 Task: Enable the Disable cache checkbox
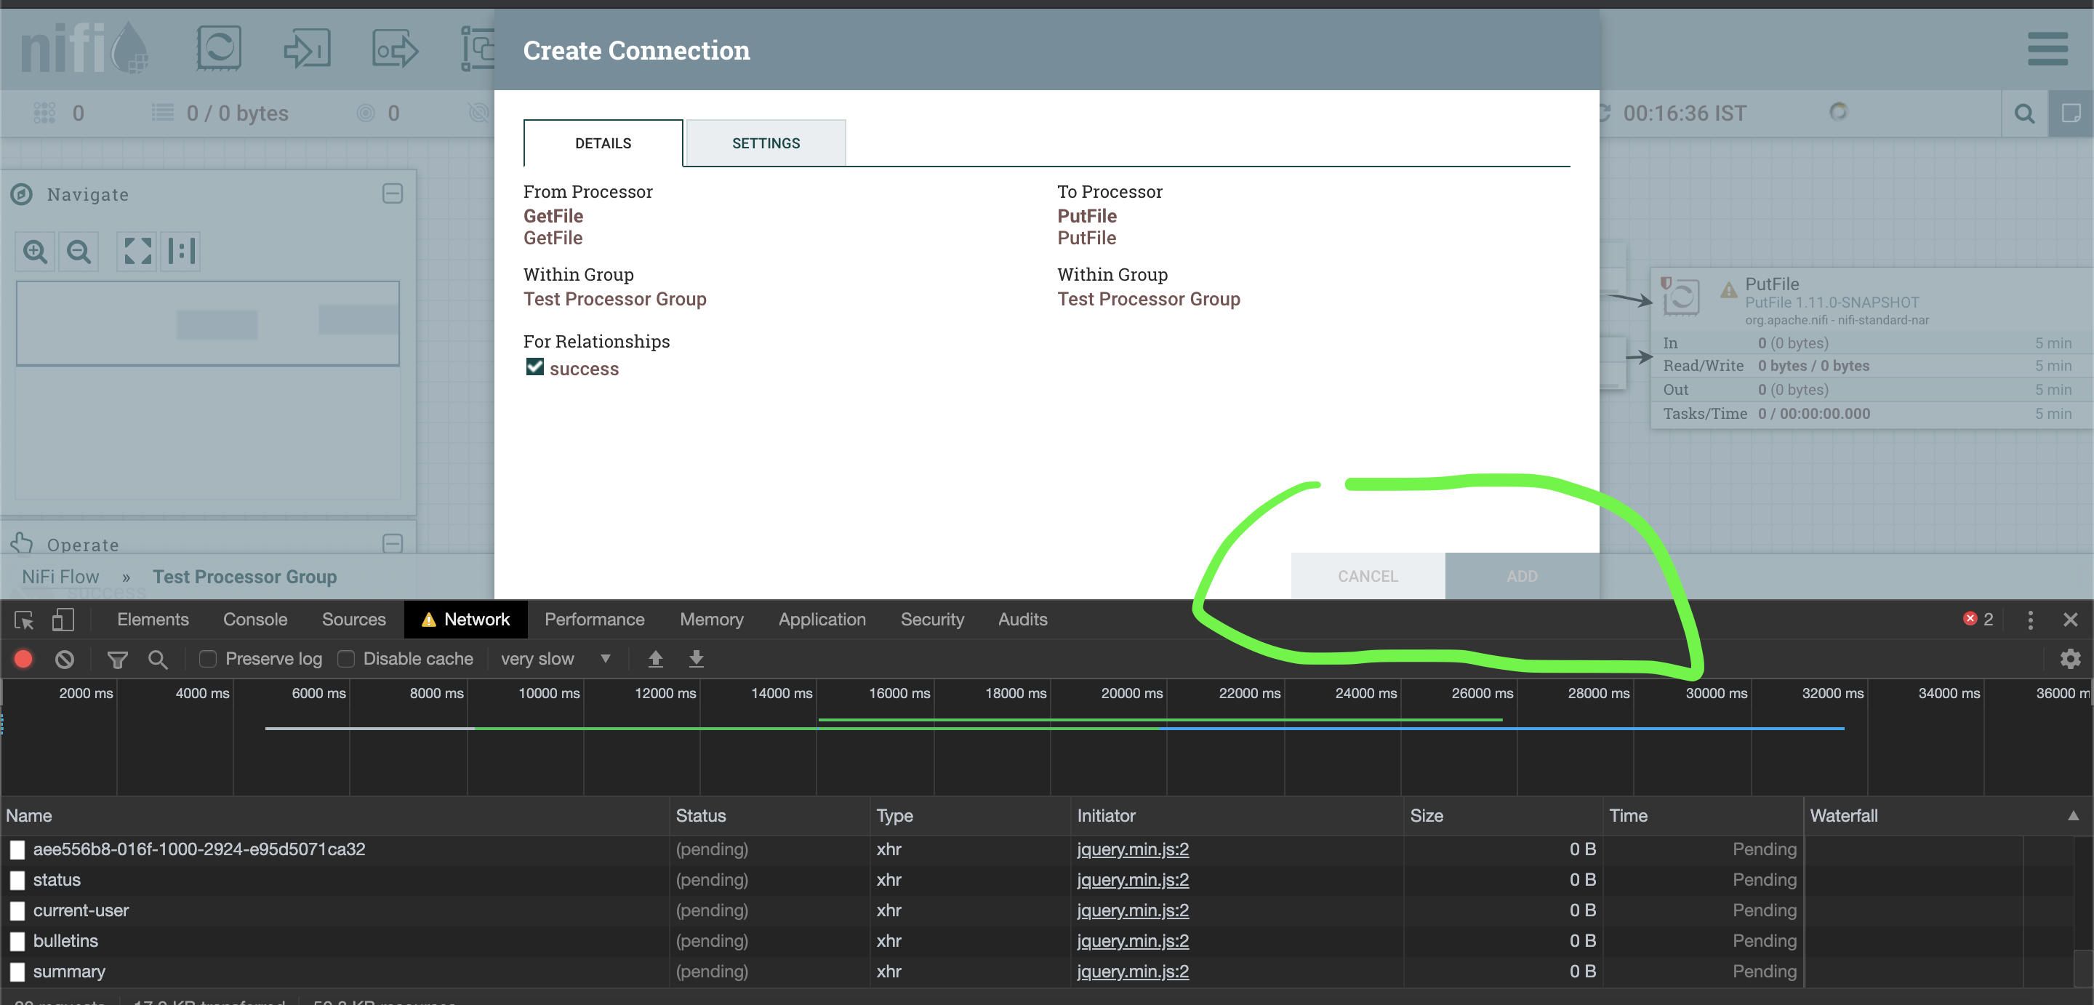coord(346,659)
